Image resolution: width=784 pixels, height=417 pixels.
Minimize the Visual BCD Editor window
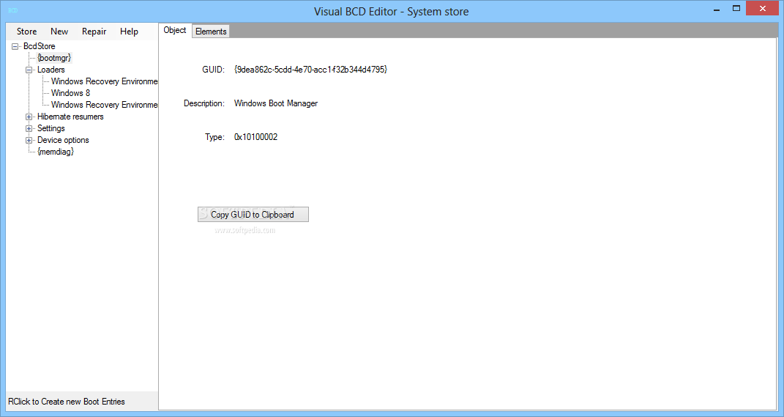pos(717,10)
